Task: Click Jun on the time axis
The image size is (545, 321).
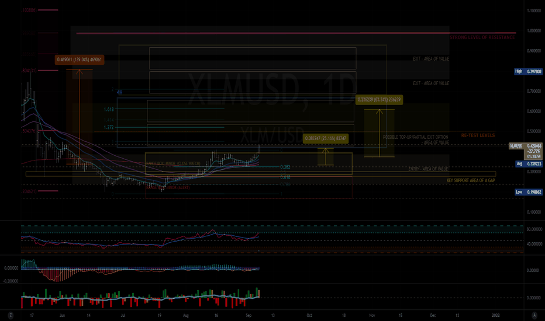Action: [62, 315]
